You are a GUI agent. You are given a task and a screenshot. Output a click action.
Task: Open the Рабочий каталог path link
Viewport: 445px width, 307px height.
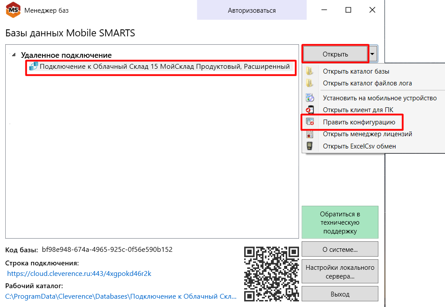pos(121,296)
